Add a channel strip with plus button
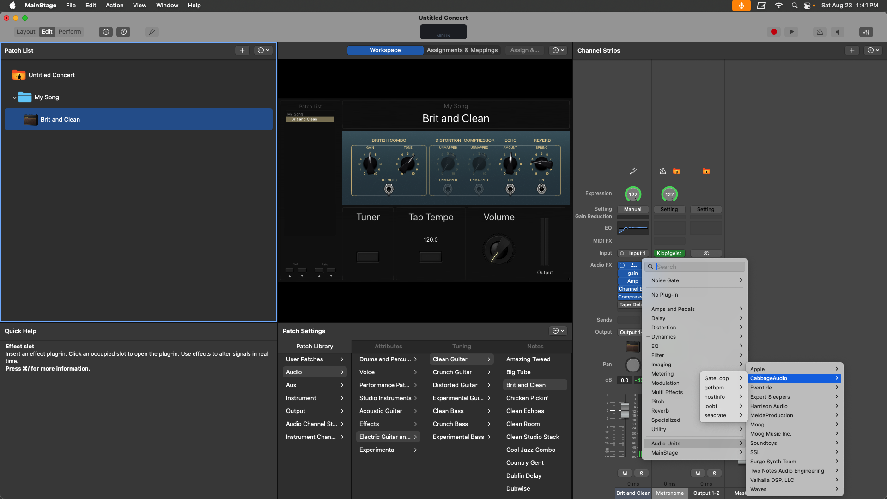The width and height of the screenshot is (887, 499). click(852, 50)
